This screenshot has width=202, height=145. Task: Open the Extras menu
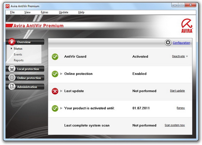pos(44,12)
